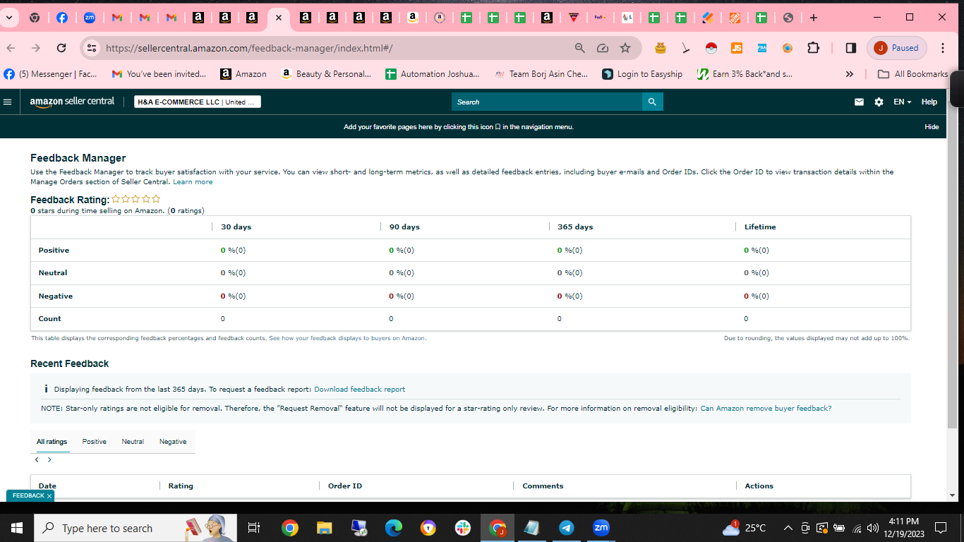This screenshot has height=542, width=964.
Task: Open the H&A E-COMMERCE LLC account switcher
Action: coord(198,102)
